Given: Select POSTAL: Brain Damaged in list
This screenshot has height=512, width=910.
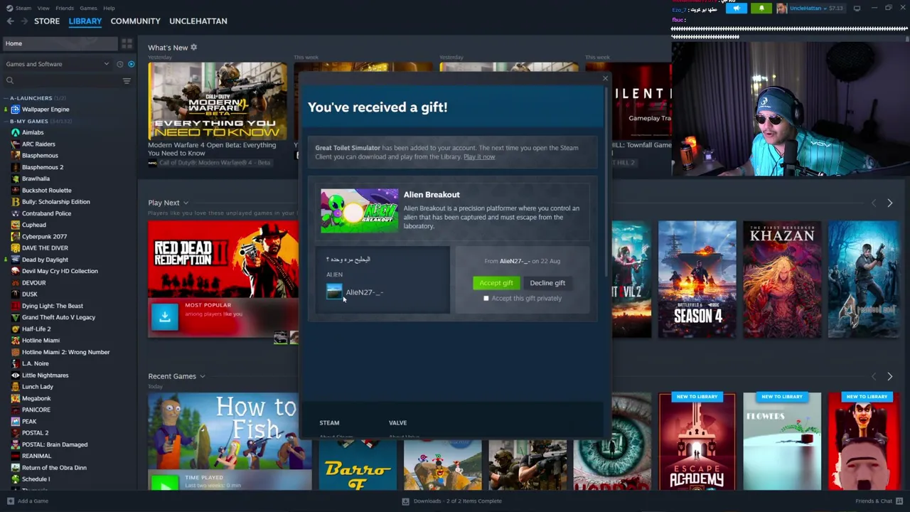Looking at the screenshot, I should pos(55,444).
